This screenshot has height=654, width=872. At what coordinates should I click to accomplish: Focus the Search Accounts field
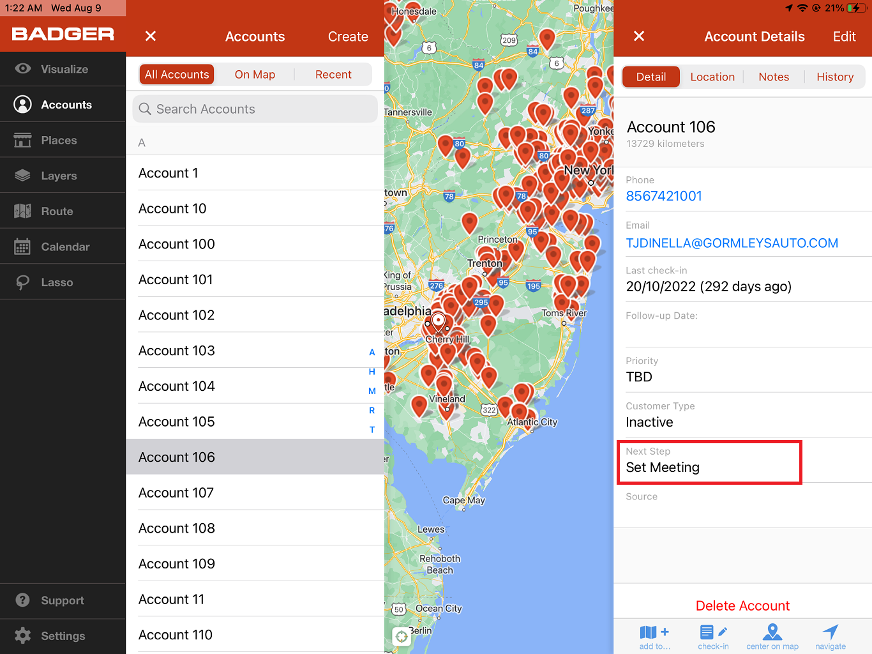click(x=255, y=109)
